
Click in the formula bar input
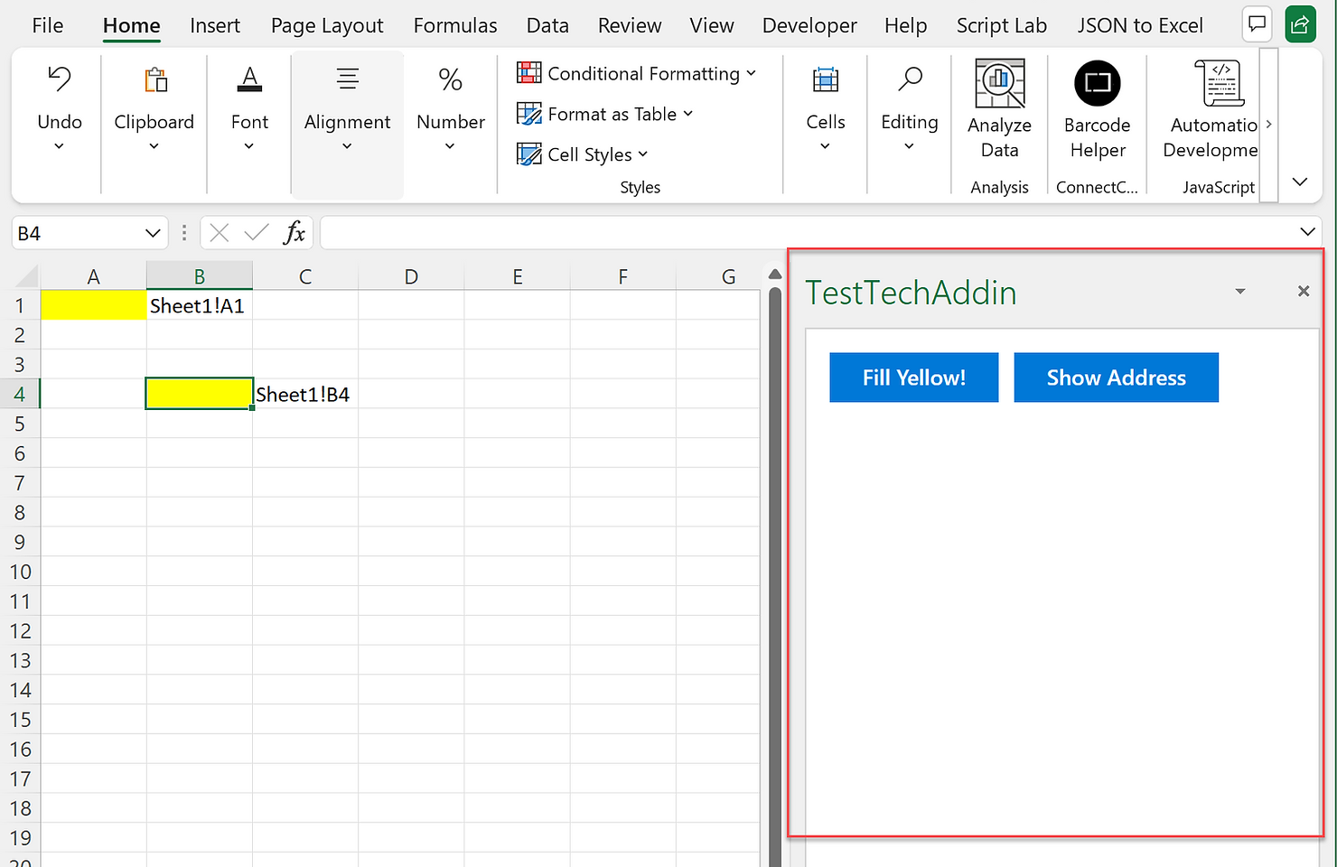807,233
